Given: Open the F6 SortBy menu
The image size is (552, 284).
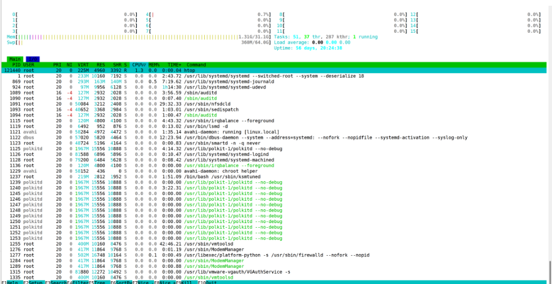Looking at the screenshot, I should (x=121, y=282).
